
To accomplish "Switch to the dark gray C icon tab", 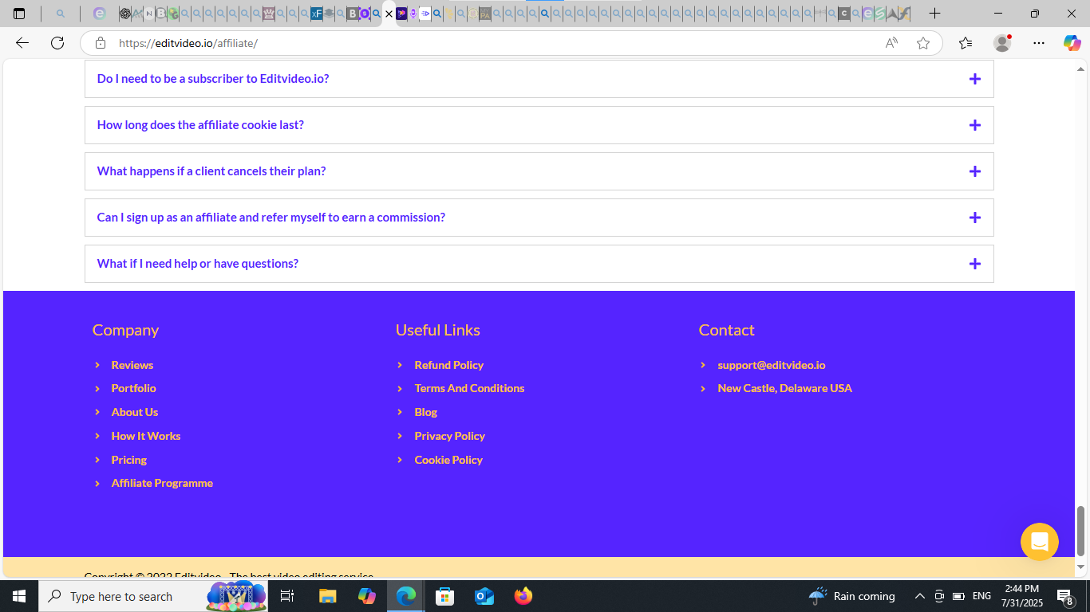I will pyautogui.click(x=844, y=14).
